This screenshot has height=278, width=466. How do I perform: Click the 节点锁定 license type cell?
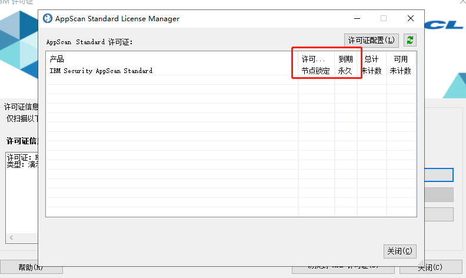(315, 71)
